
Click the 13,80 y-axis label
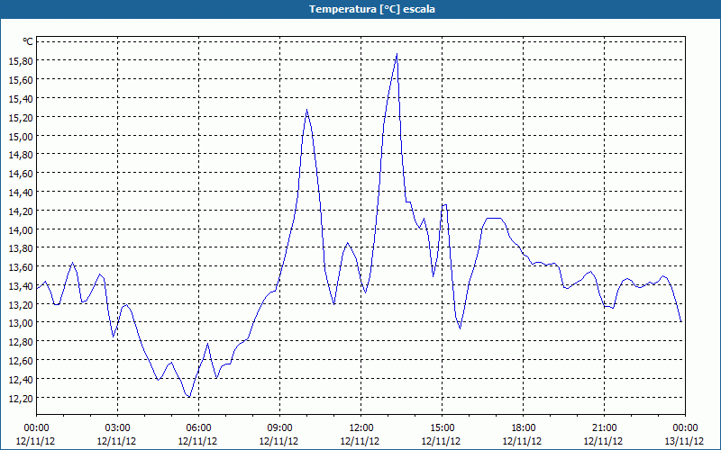click(x=21, y=248)
